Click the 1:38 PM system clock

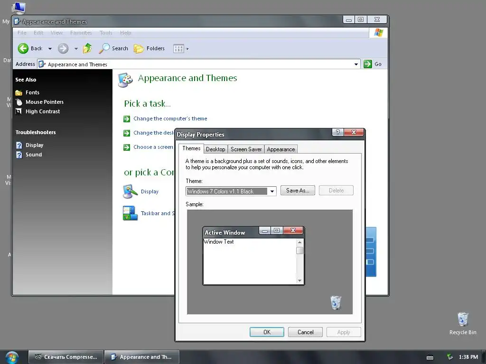coord(468,357)
